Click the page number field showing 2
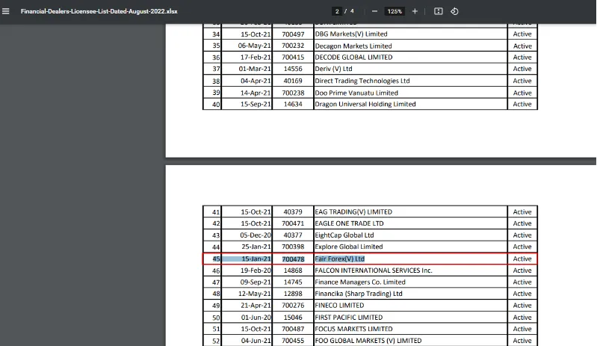597x346 pixels. 337,11
